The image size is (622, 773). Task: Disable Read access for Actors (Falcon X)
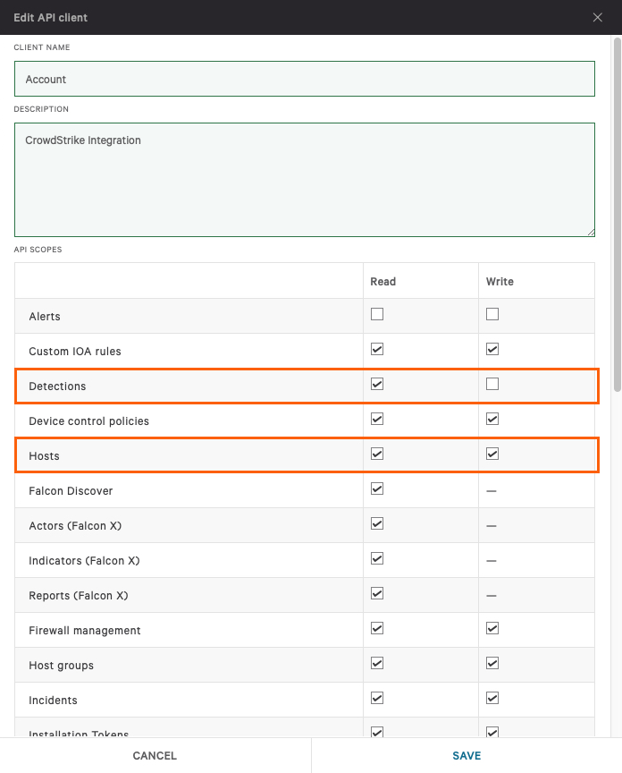tap(376, 523)
